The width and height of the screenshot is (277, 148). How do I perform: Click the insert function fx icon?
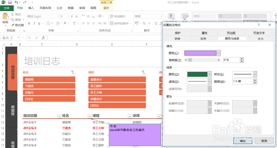(43, 38)
